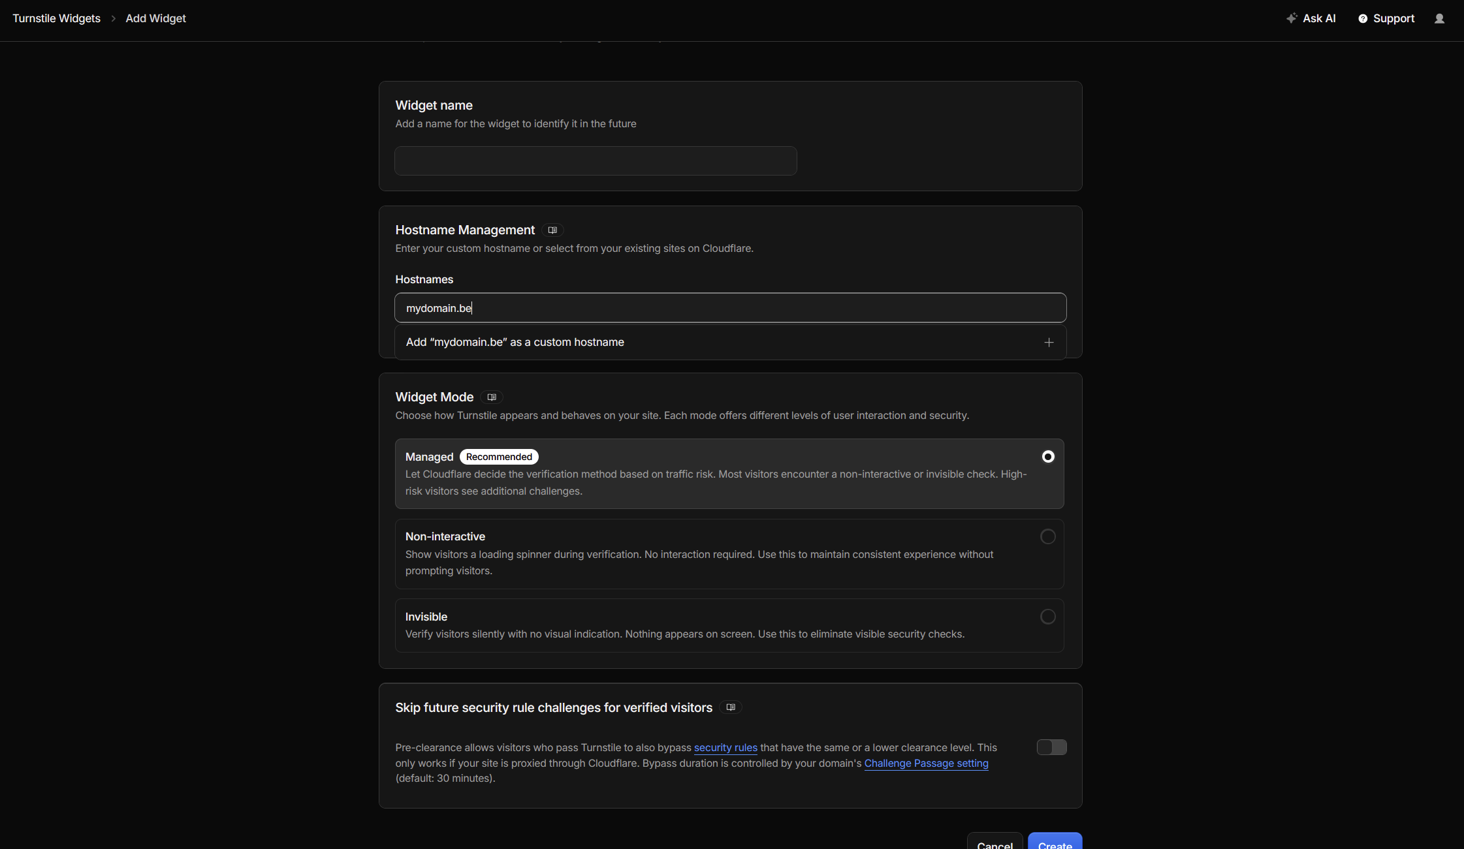This screenshot has width=1464, height=849.
Task: Click the Widget name heading
Action: (434, 105)
